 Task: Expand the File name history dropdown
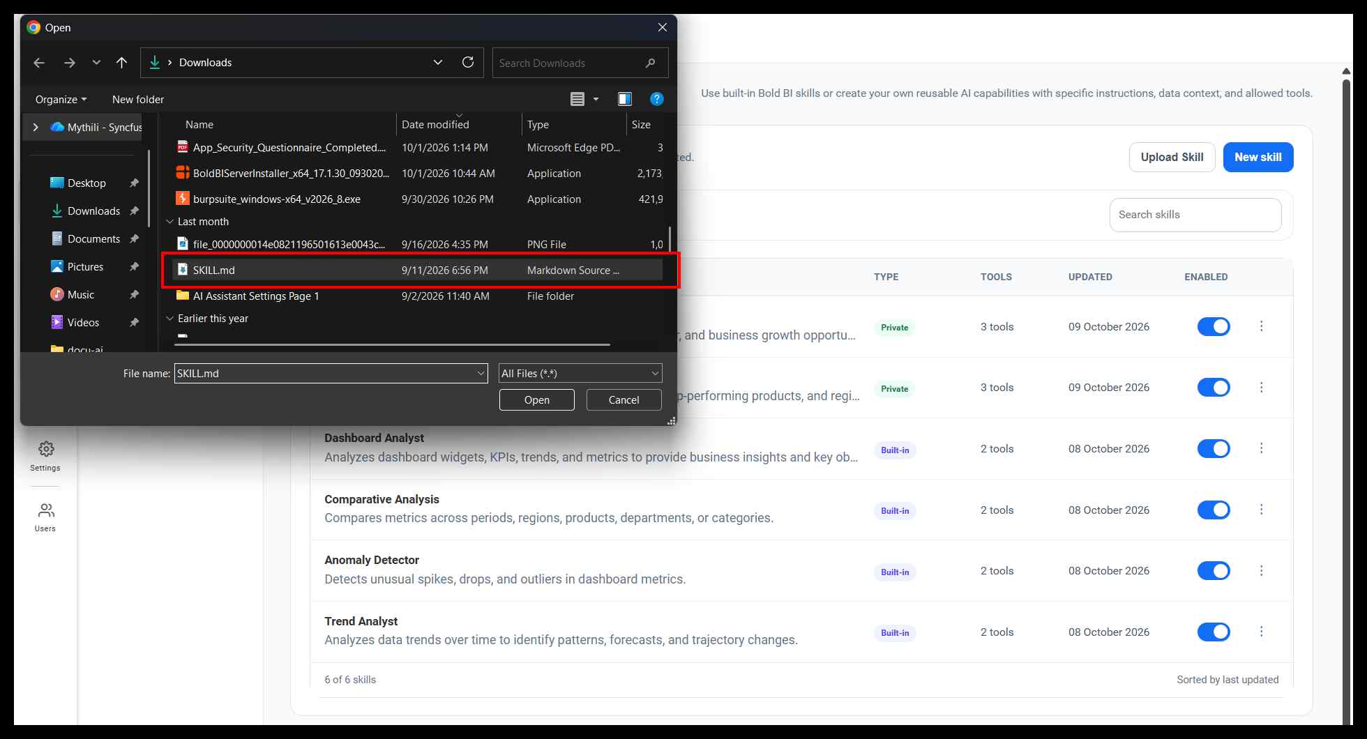pos(481,373)
